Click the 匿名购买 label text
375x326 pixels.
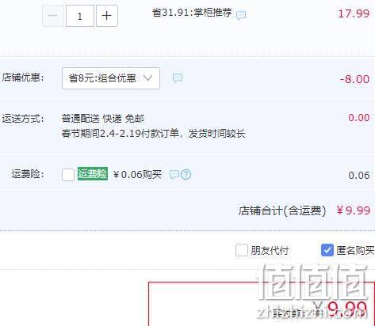tap(355, 250)
